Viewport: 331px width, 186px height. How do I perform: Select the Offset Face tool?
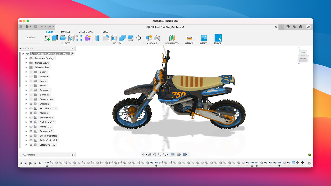point(131,38)
